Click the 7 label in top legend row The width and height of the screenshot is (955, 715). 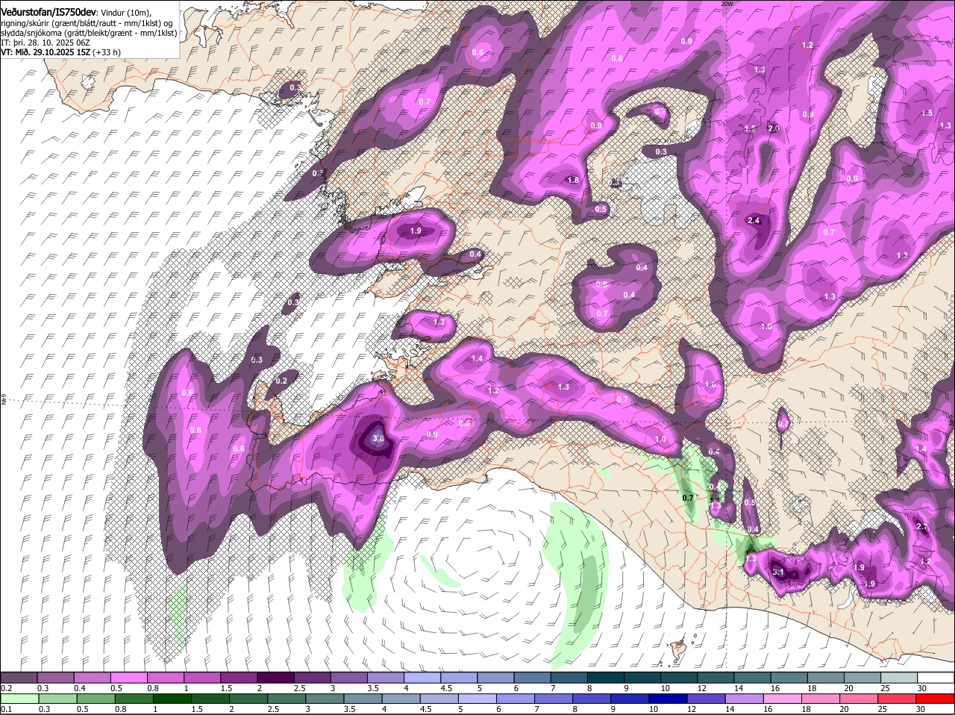coord(553,687)
